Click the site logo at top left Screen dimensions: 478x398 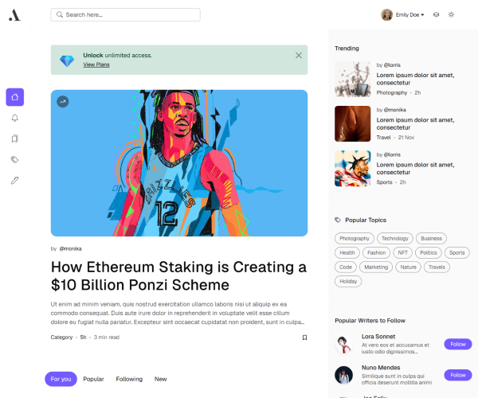(14, 15)
